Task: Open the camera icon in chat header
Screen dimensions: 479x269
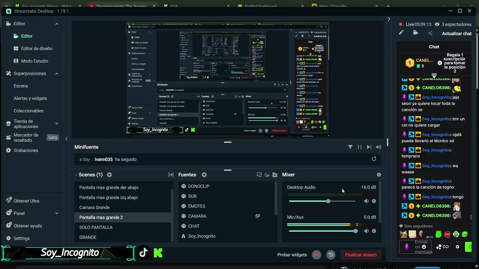Action: coord(415,33)
